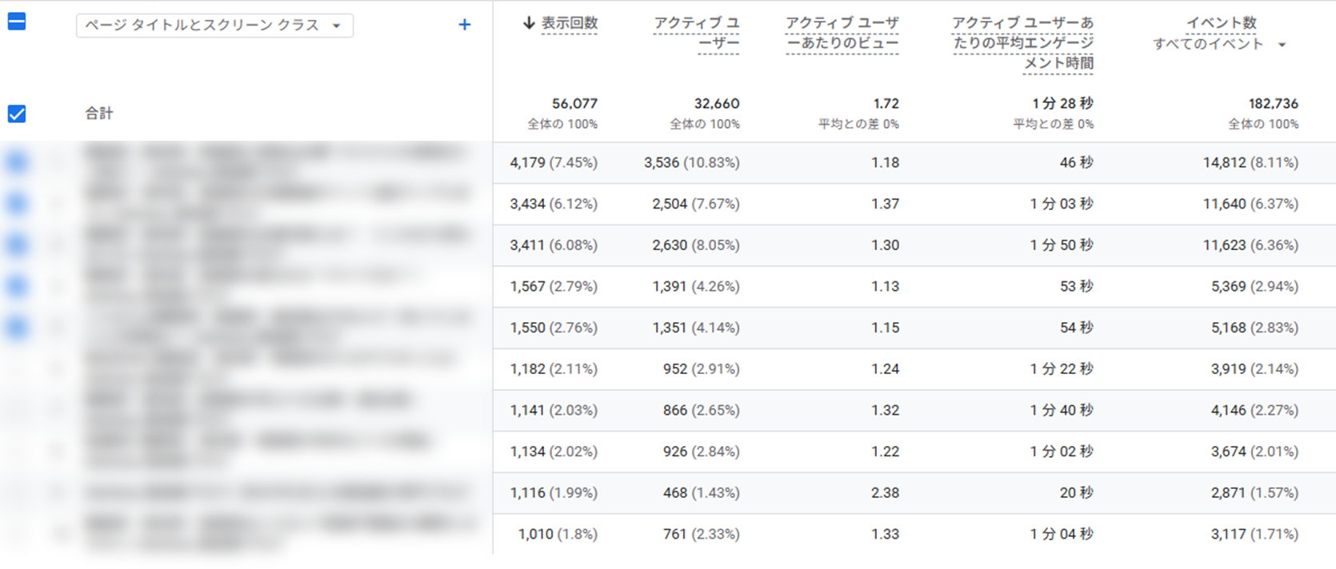Open the ページ タイトルとスクリーン クラス dropdown
This screenshot has height=569, width=1336.
[214, 26]
